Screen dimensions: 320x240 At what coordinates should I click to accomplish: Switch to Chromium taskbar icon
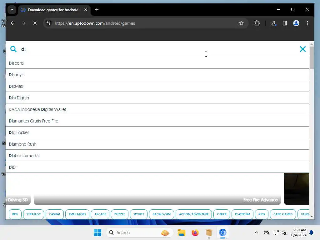222,232
